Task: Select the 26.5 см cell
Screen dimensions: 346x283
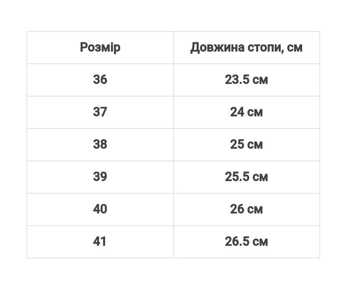Action: pyautogui.click(x=246, y=241)
